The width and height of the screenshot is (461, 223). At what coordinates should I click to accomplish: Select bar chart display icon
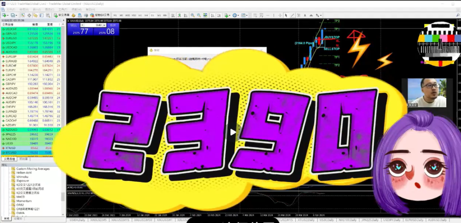pos(173,15)
